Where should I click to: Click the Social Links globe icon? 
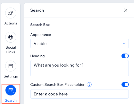pos(11,37)
